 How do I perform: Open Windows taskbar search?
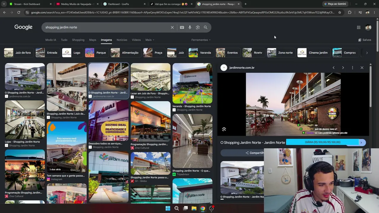pos(177,208)
